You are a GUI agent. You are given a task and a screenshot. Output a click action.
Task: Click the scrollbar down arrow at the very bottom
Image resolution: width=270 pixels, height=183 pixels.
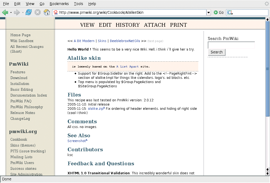pos(267,173)
